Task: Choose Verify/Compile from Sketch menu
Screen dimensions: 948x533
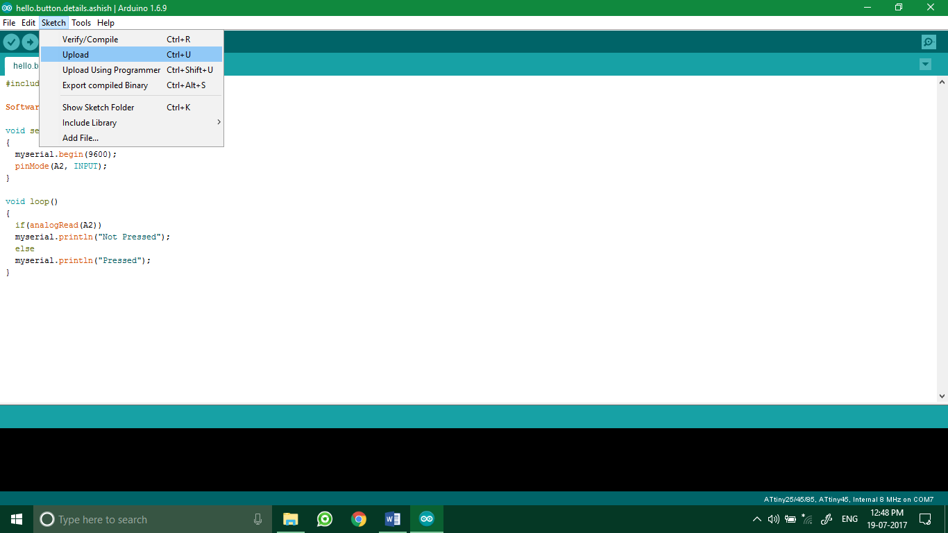Action: click(x=131, y=40)
